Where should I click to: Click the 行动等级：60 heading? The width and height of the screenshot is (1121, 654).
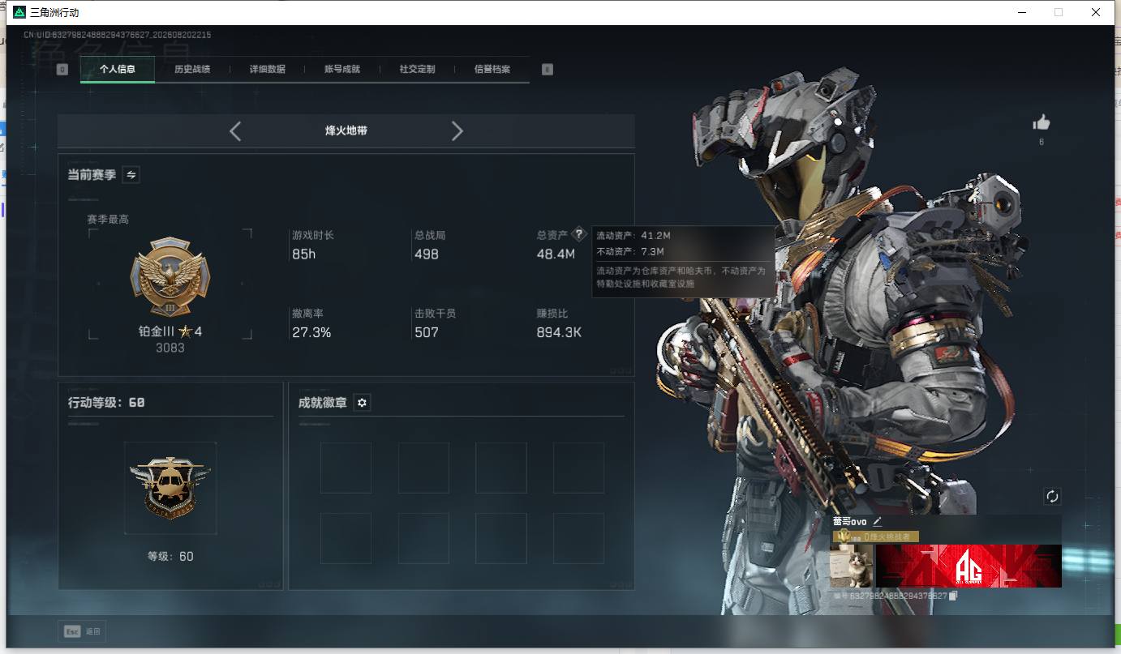point(106,403)
